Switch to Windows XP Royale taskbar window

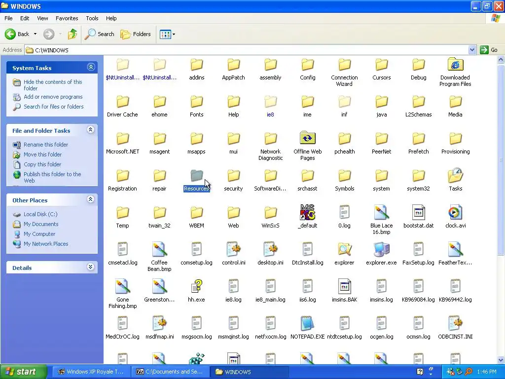(x=91, y=372)
